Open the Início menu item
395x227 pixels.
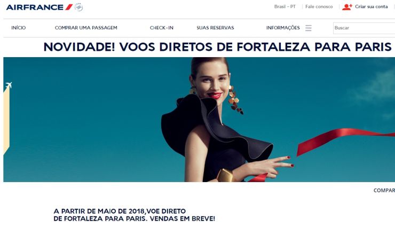coord(18,28)
